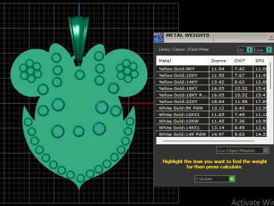Click the 7.36 DWT value
274x206 pixels.
pos(240,121)
